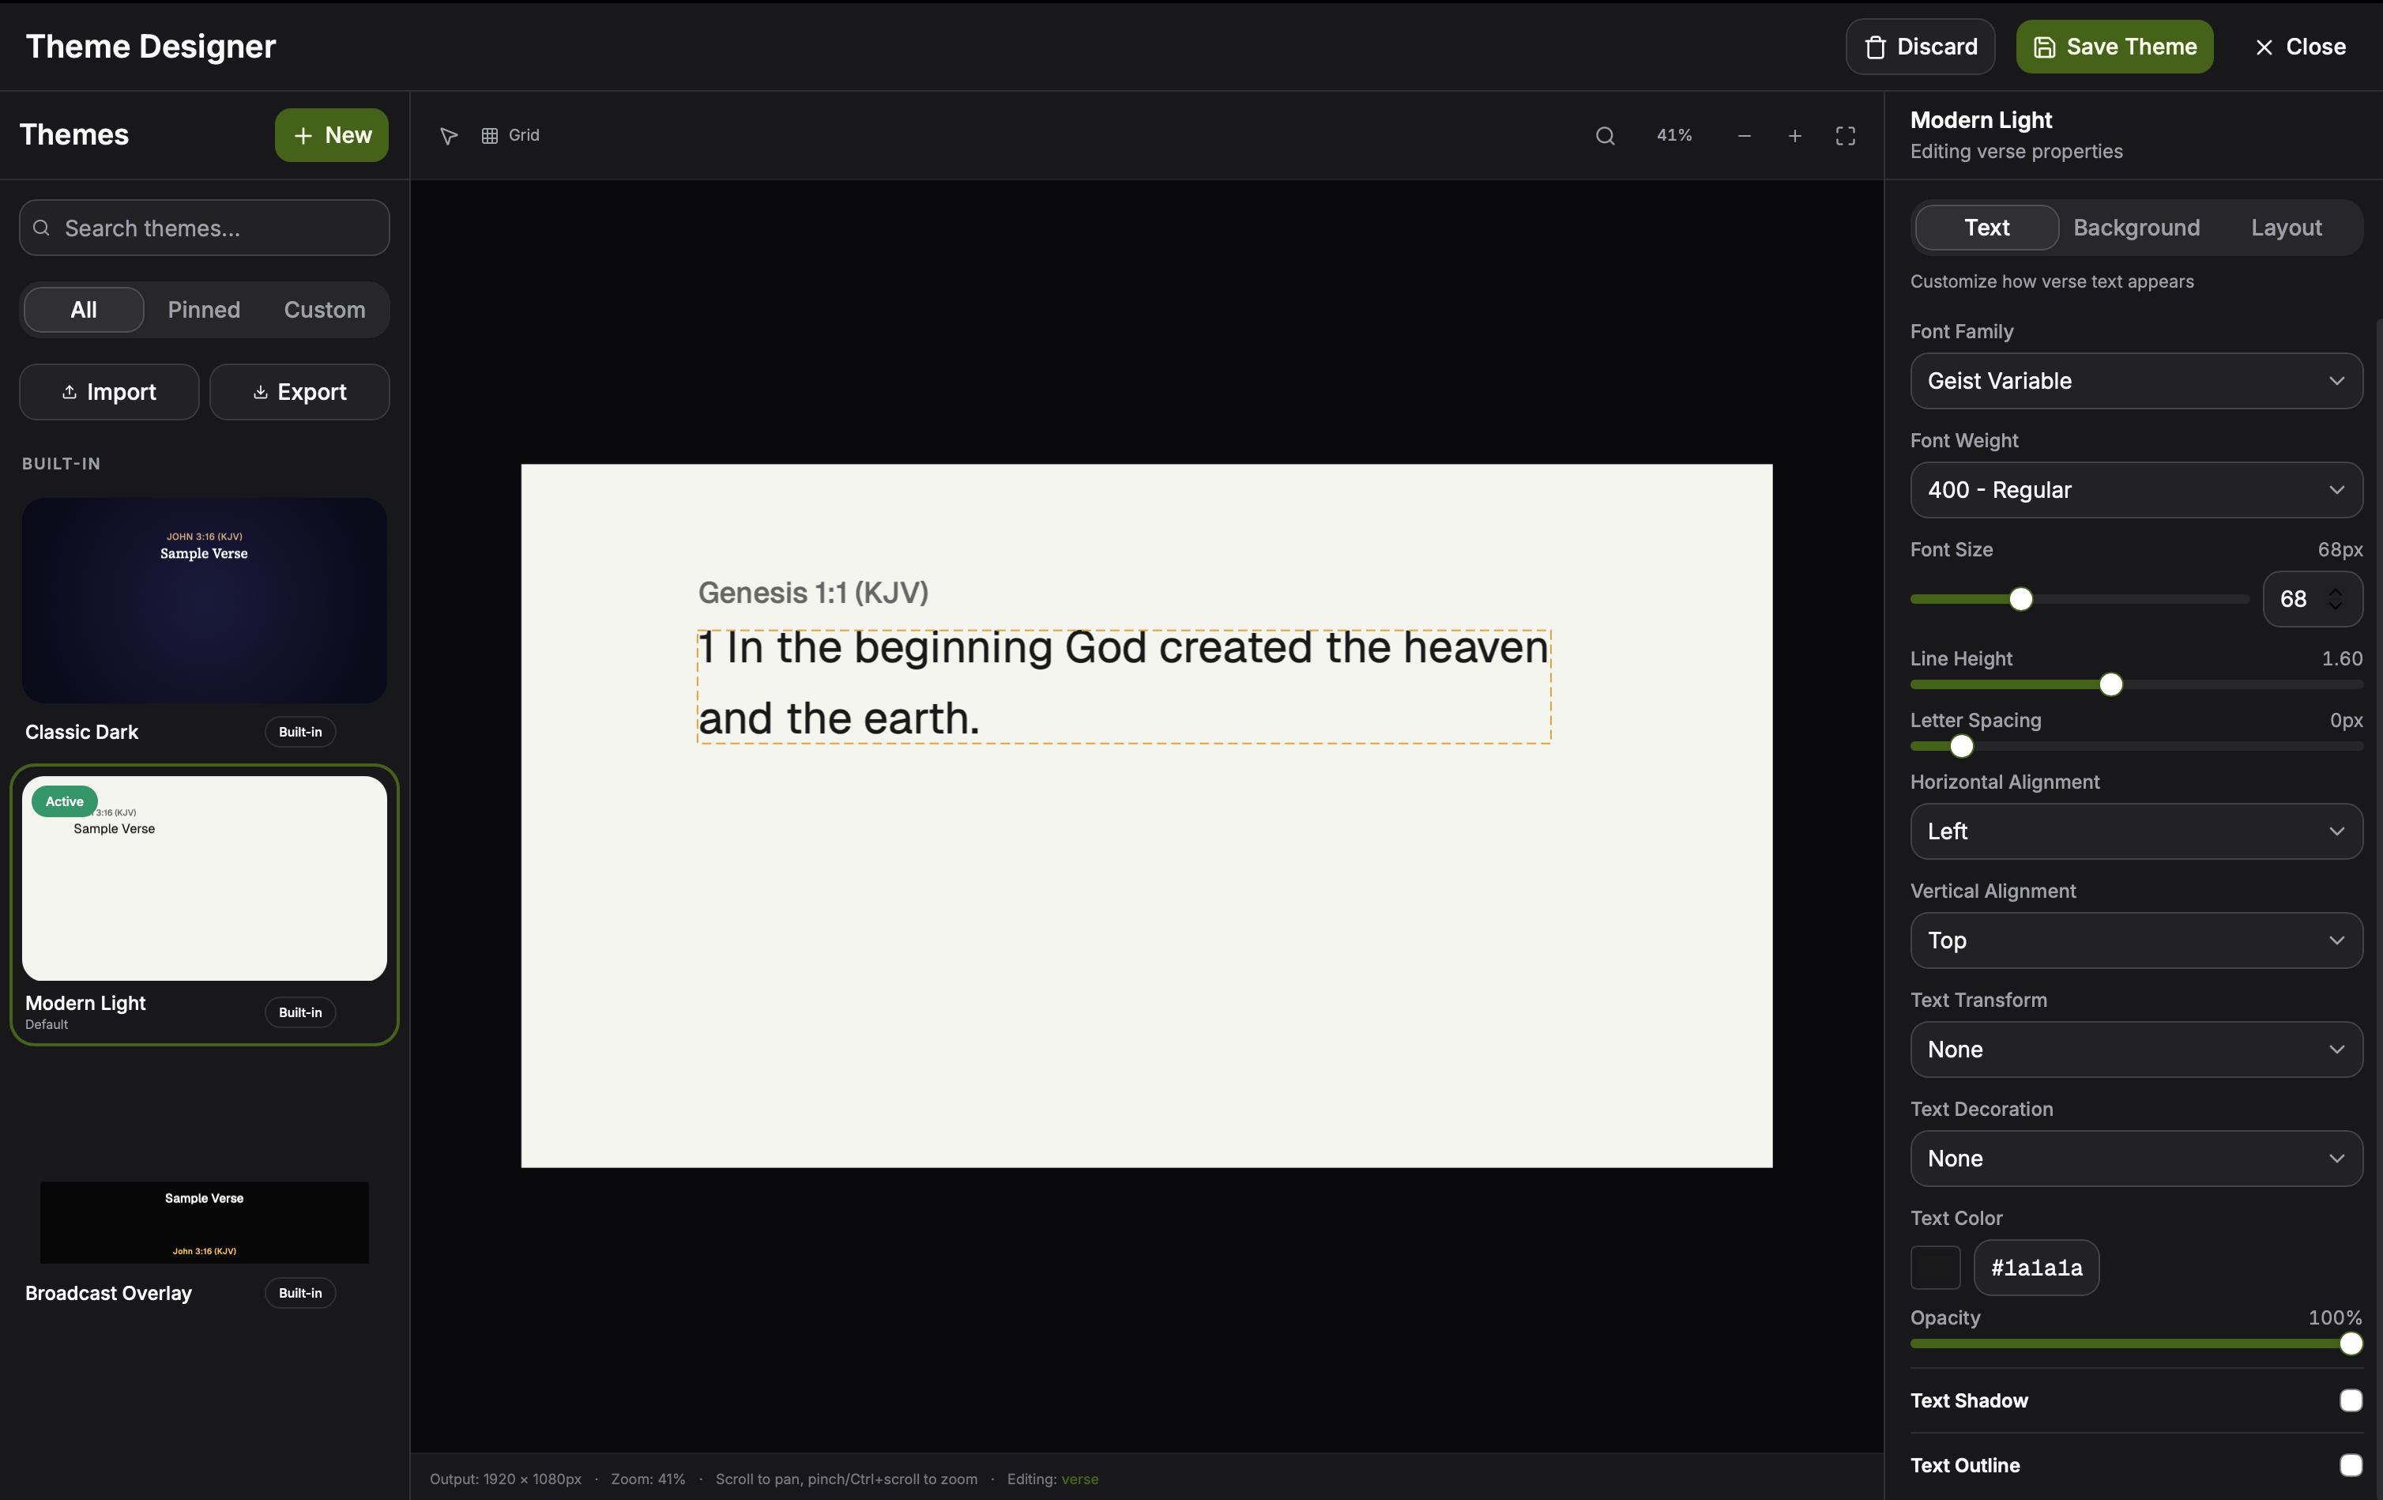Open the Layout properties tab
The height and width of the screenshot is (1500, 2383).
2286,228
